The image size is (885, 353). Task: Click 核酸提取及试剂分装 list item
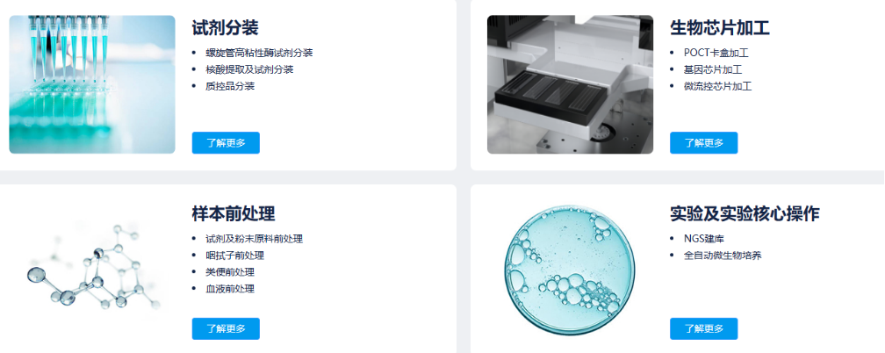pos(249,69)
